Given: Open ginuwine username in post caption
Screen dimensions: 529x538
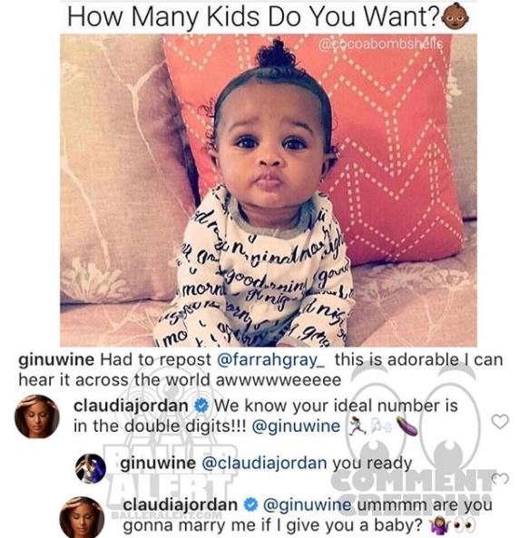Looking at the screenshot, I should (x=56, y=360).
